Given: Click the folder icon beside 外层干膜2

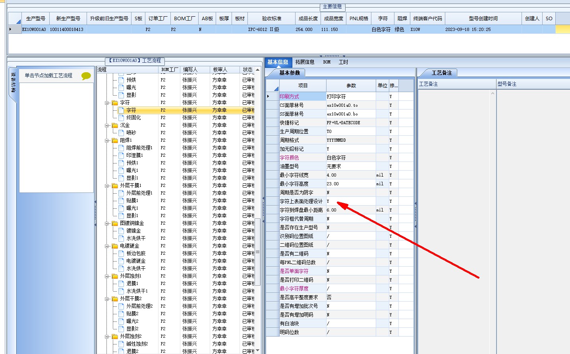Looking at the screenshot, I should pyautogui.click(x=115, y=299).
